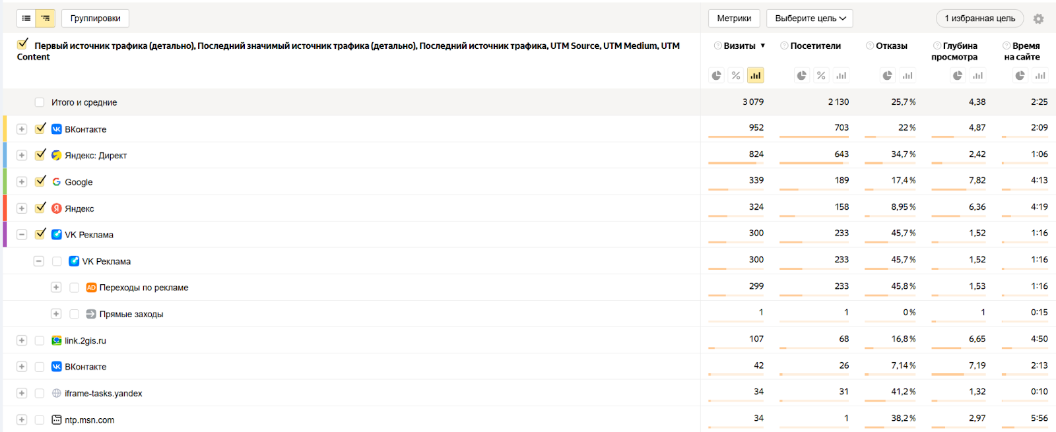Click the 1 избранная цель button

coord(980,18)
